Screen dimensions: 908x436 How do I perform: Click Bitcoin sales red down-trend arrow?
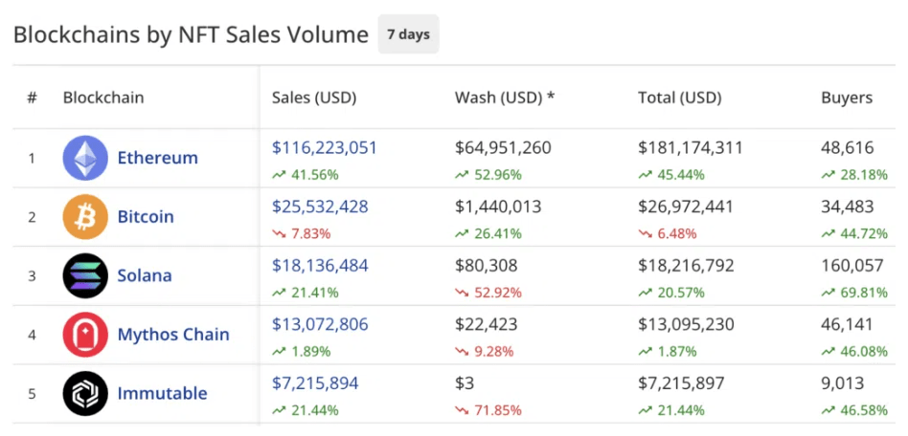pos(279,234)
